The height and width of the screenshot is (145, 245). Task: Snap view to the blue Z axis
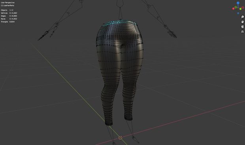(x=238, y=3)
